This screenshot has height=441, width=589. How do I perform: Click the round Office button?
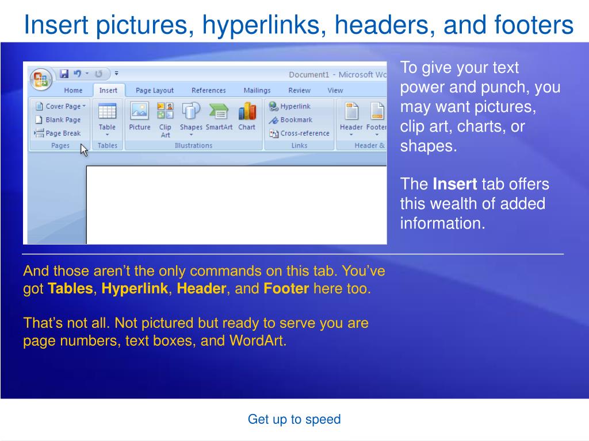41,79
